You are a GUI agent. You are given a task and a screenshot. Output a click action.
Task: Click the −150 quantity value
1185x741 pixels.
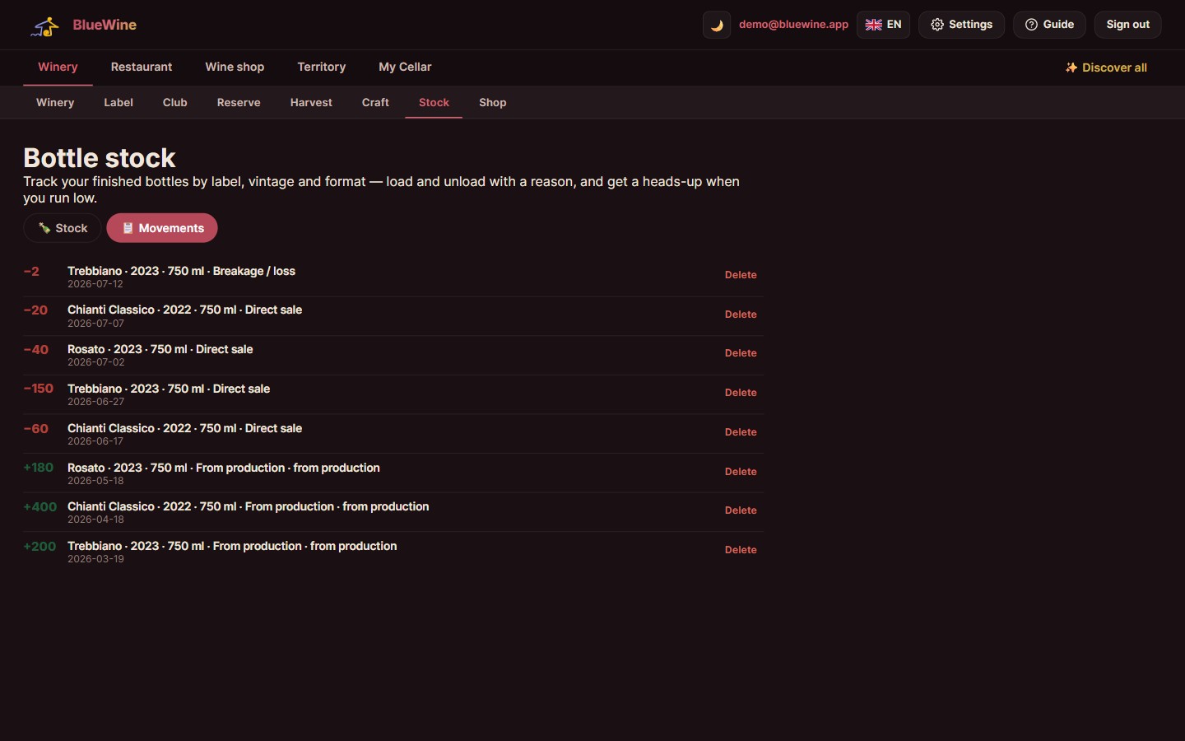(39, 389)
